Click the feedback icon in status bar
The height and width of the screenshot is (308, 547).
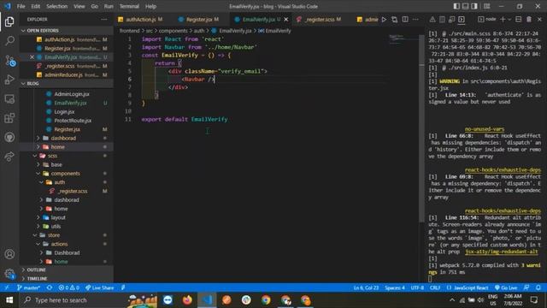click(526, 287)
